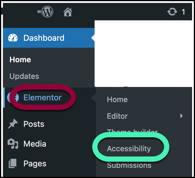Open the Pages menu
The height and width of the screenshot is (178, 195).
(34, 163)
